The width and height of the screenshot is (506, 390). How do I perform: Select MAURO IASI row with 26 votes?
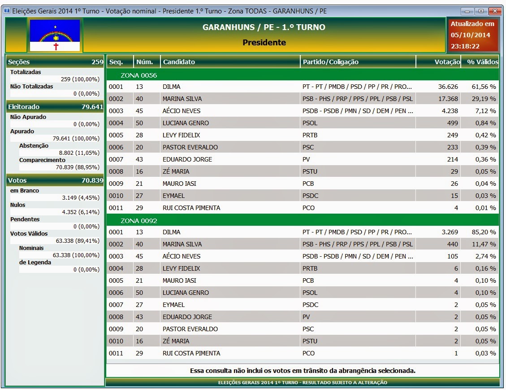point(303,184)
